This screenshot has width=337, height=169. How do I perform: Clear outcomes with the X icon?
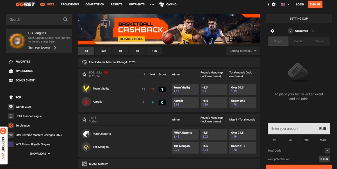pyautogui.click(x=313, y=31)
